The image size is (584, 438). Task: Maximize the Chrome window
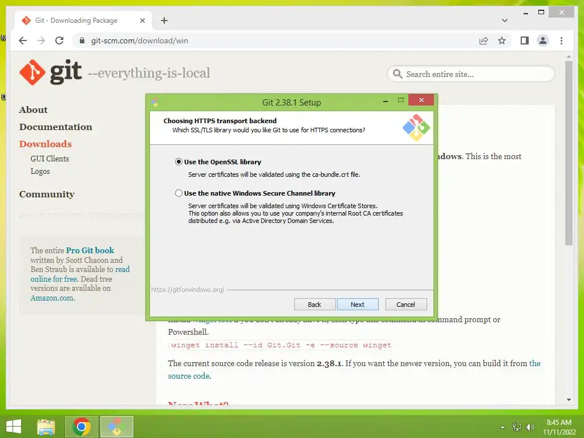pos(541,13)
